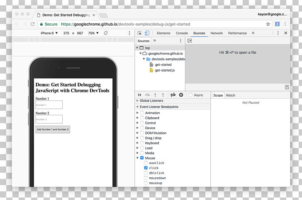The image size is (302, 200).
Task: Show more Sources navigator tabs
Action: [x=154, y=40]
